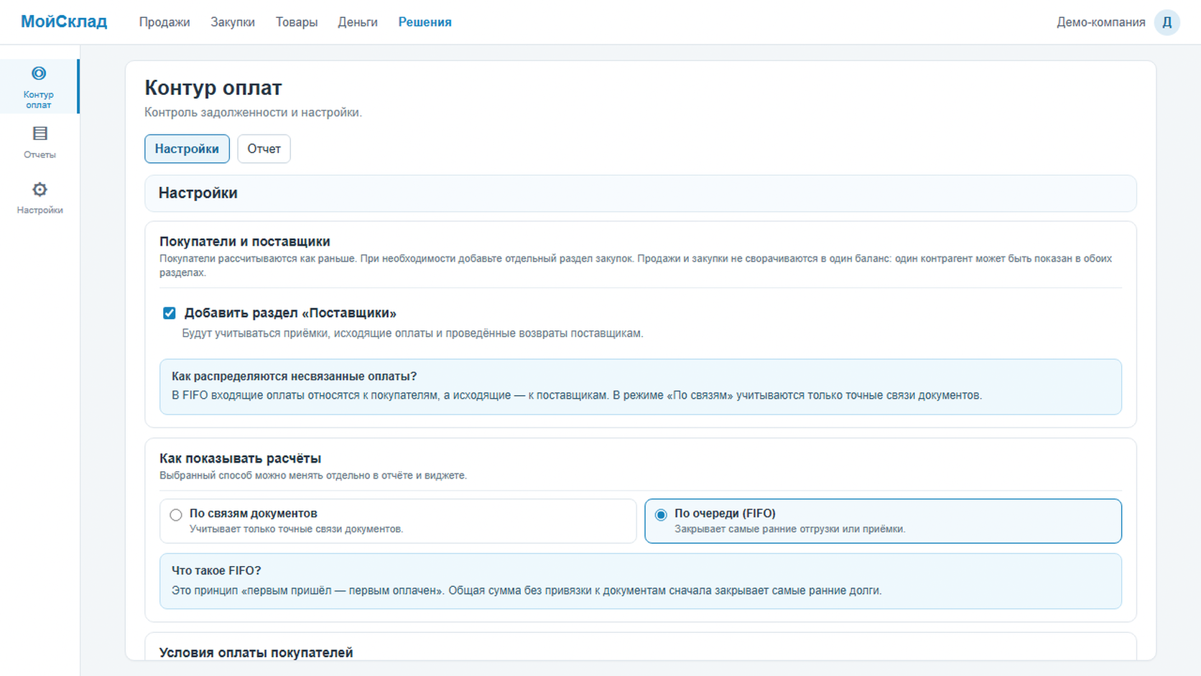Open the Товары menu
The height and width of the screenshot is (676, 1201).
point(297,22)
